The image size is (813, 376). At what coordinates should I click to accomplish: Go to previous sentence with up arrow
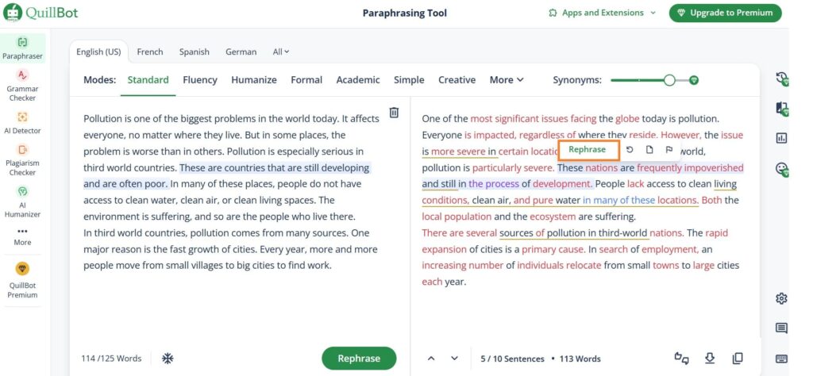click(x=431, y=359)
